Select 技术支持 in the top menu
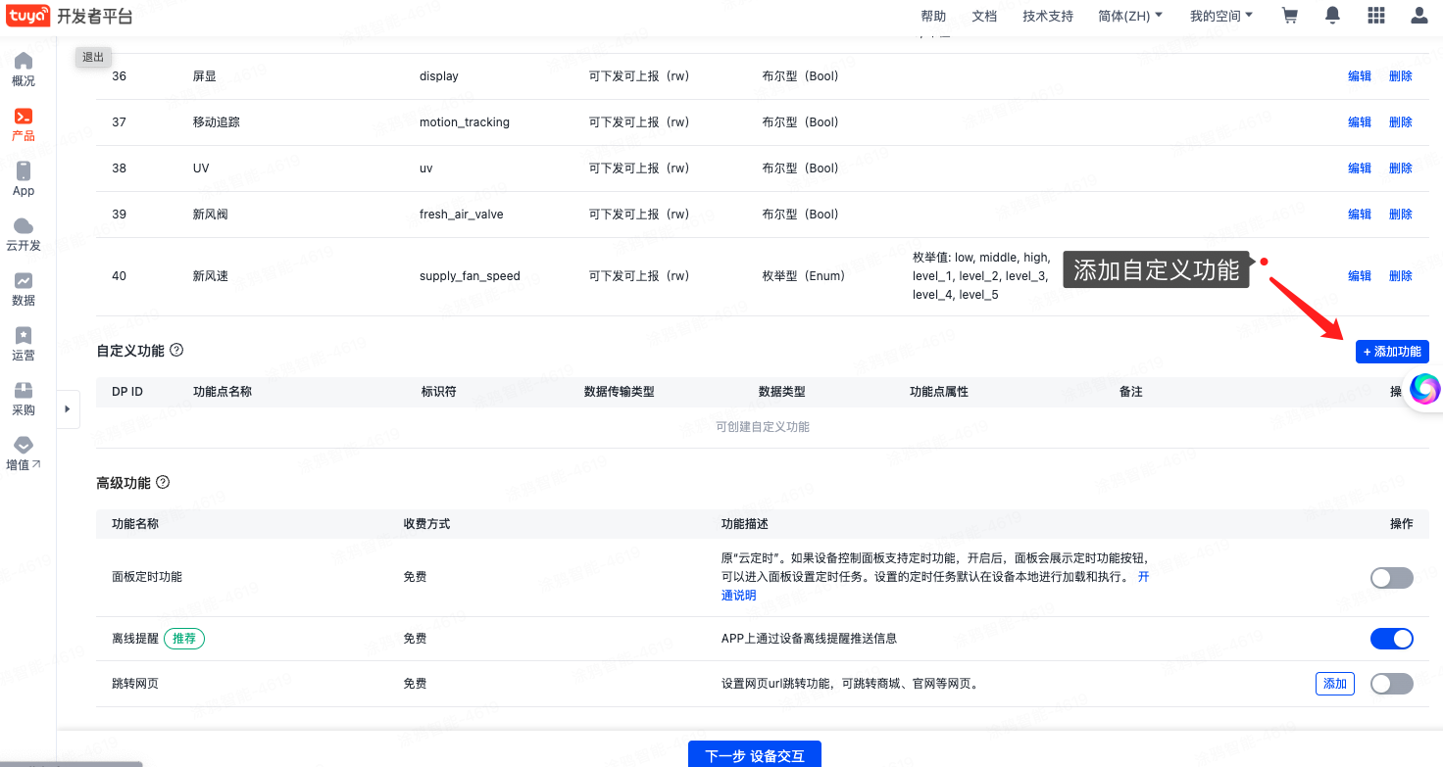Image resolution: width=1443 pixels, height=767 pixels. [1048, 16]
